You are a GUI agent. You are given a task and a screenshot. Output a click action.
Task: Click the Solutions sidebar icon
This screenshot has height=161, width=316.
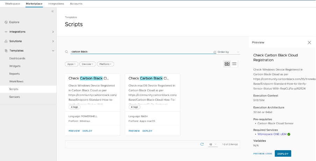[x=6, y=41]
